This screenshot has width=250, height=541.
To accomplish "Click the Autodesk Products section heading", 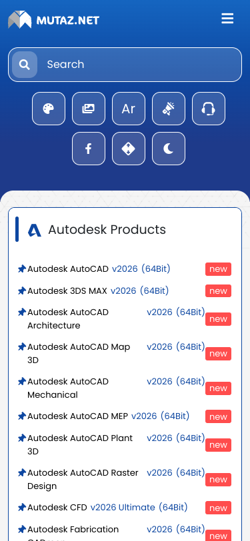I will click(x=107, y=229).
